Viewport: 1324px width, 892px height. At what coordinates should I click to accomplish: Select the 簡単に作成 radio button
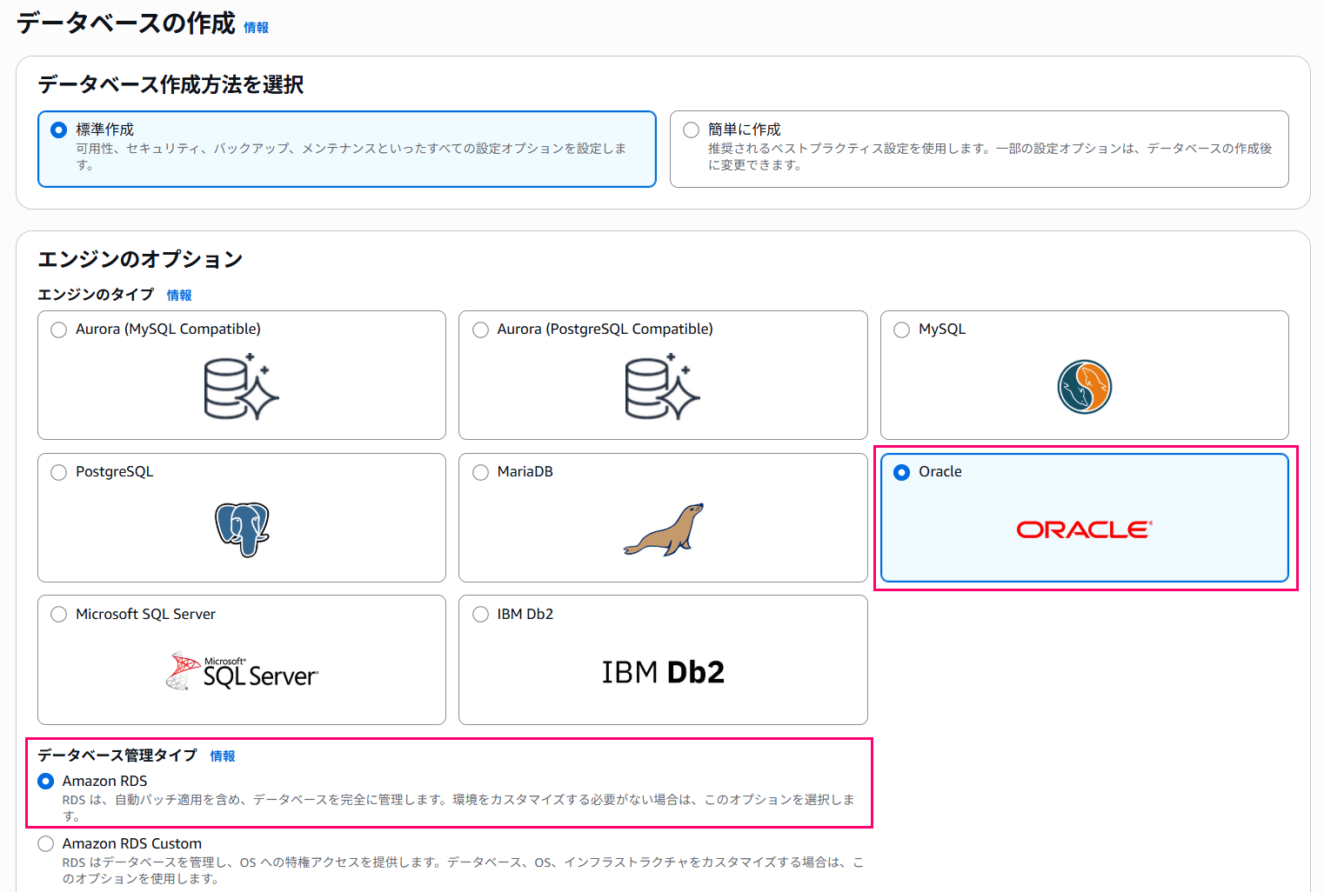[x=691, y=130]
